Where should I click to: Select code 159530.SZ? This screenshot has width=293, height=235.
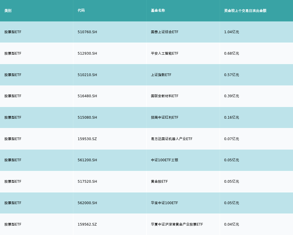pyautogui.click(x=87, y=139)
